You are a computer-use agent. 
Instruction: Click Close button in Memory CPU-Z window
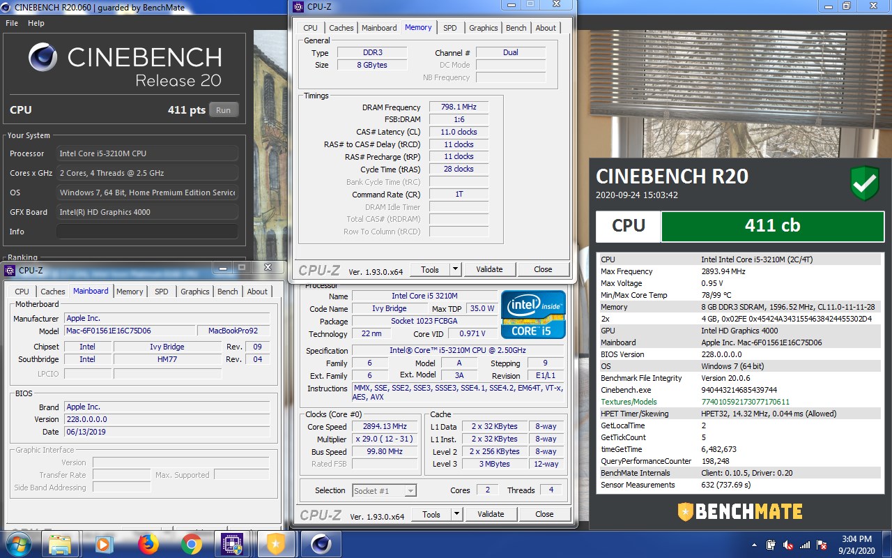[x=544, y=269]
